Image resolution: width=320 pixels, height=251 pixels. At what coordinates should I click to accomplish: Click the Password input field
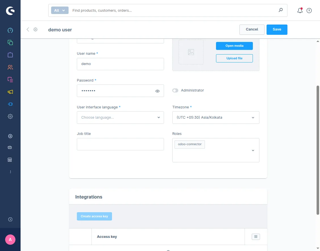tap(120, 91)
